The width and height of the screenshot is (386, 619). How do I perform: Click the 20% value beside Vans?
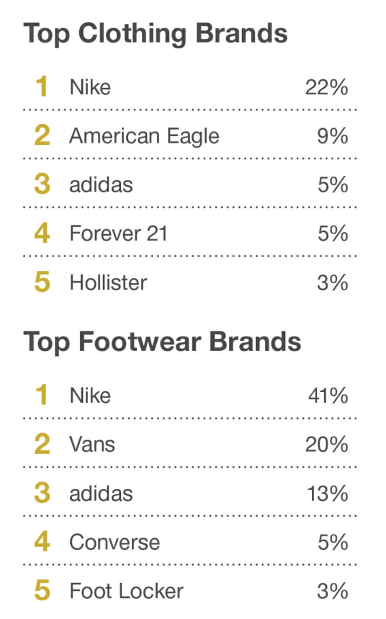tap(326, 444)
